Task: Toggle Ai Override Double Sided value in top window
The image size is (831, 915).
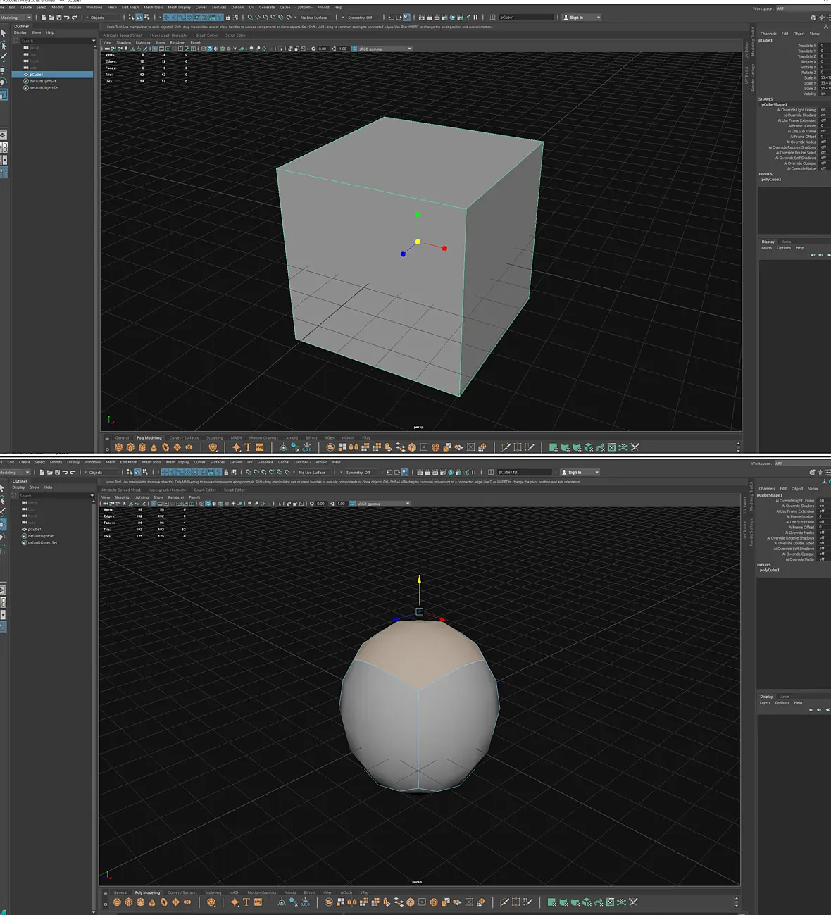Action: [x=823, y=153]
